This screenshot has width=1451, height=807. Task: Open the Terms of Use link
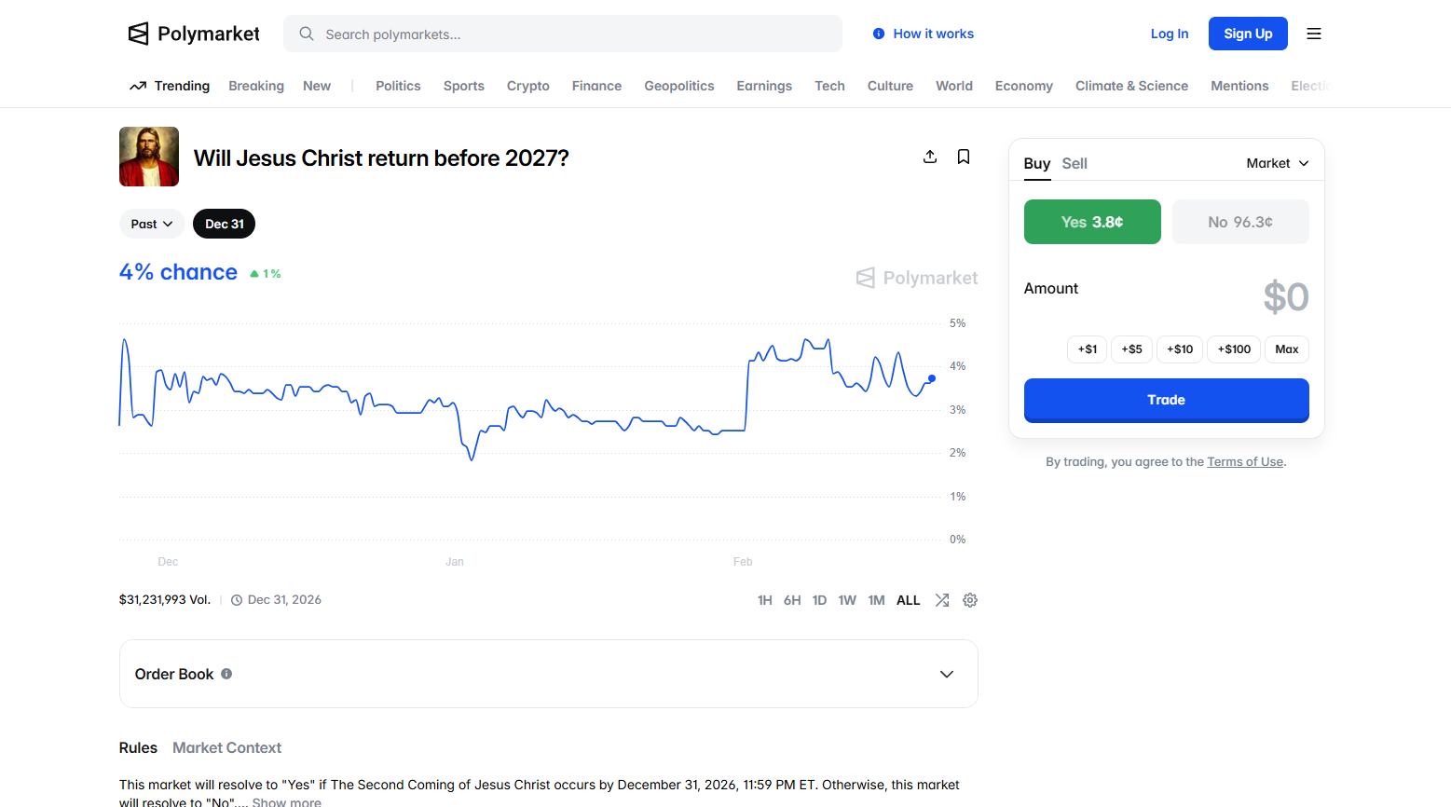[1245, 462]
